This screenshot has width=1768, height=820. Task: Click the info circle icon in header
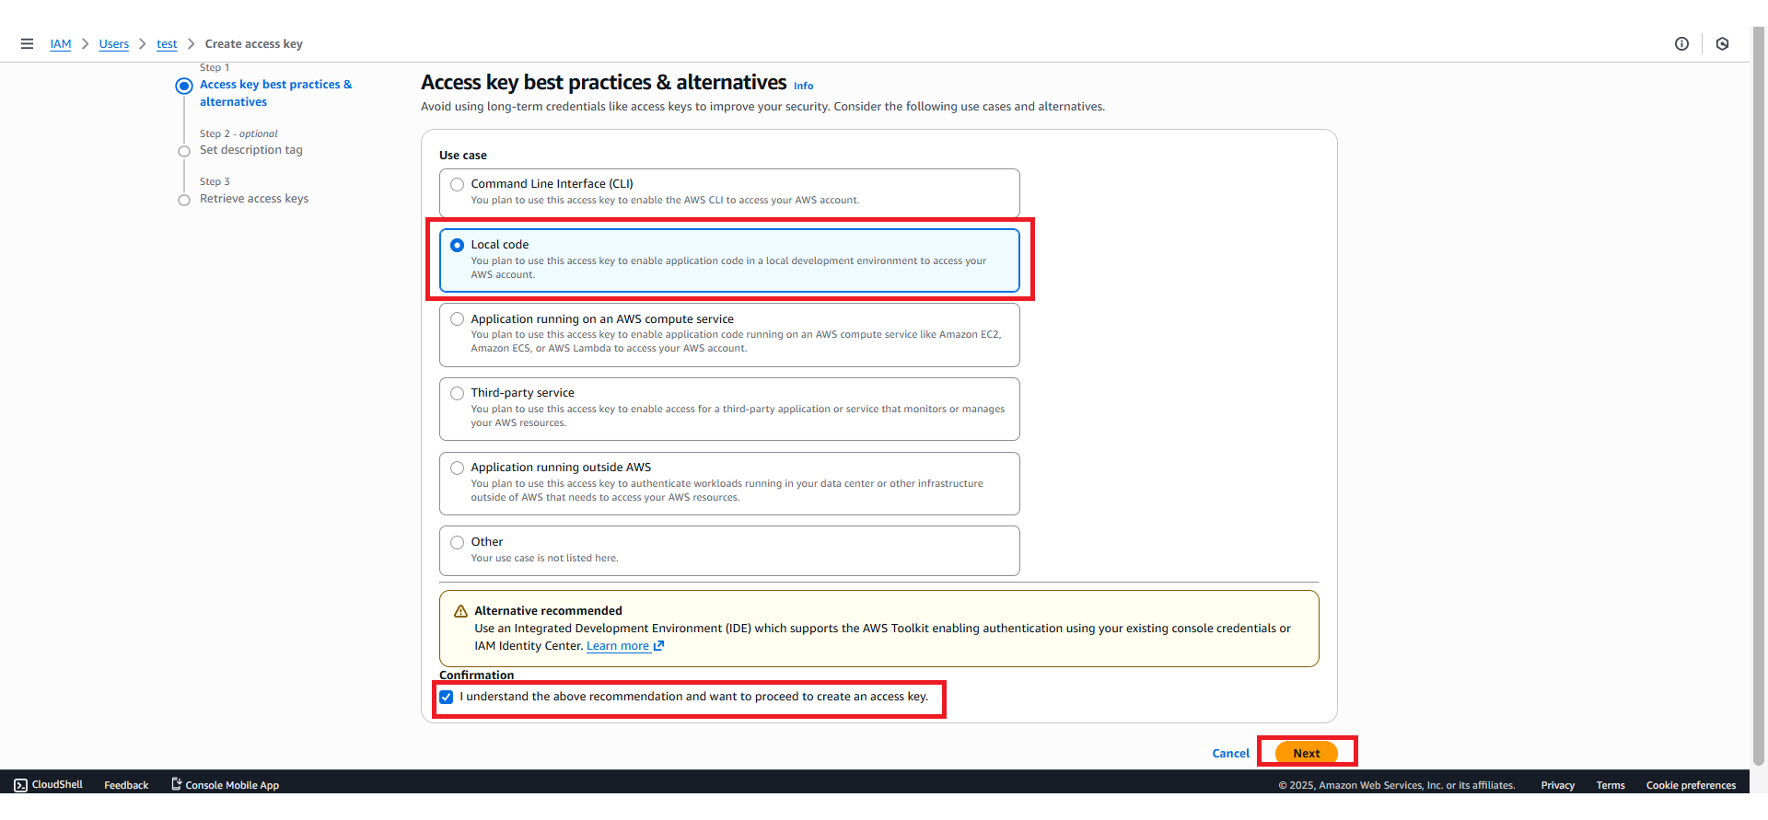(x=1681, y=43)
